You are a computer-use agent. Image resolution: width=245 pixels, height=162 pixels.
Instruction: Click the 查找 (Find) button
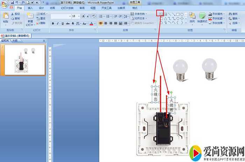point(234,14)
